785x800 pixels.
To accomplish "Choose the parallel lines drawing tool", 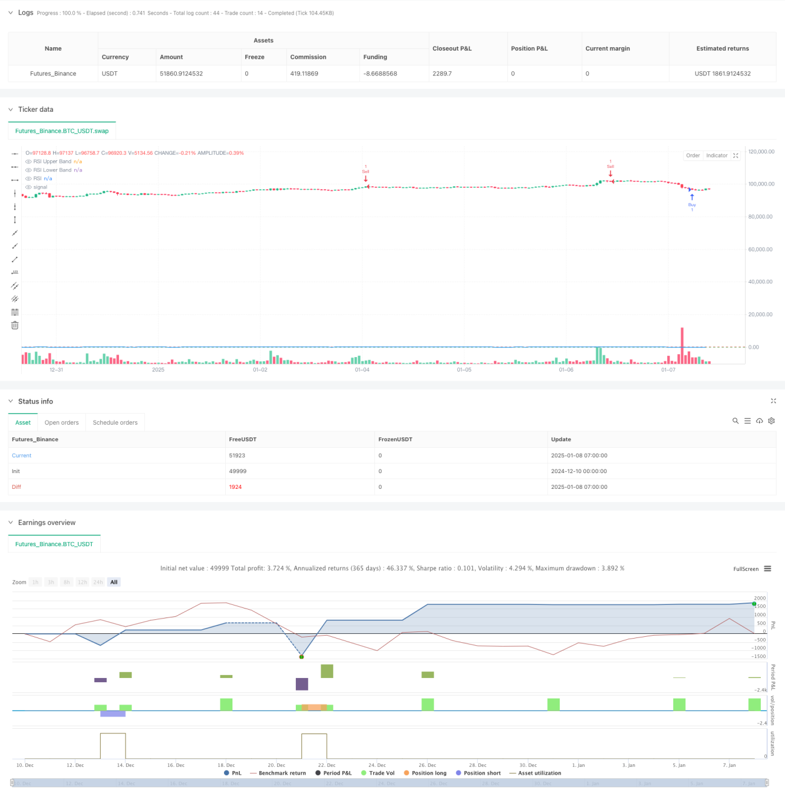I will pyautogui.click(x=14, y=286).
